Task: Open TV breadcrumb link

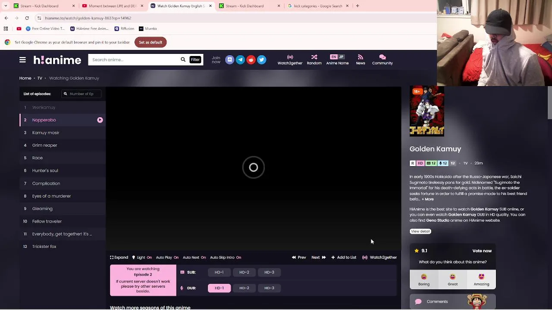Action: 40,78
